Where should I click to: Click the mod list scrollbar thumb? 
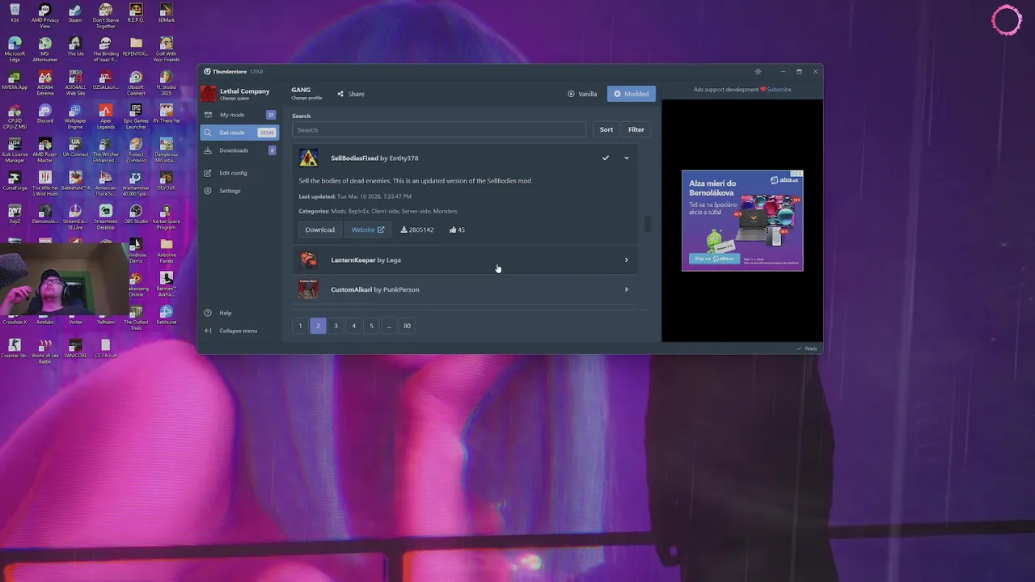pyautogui.click(x=647, y=224)
